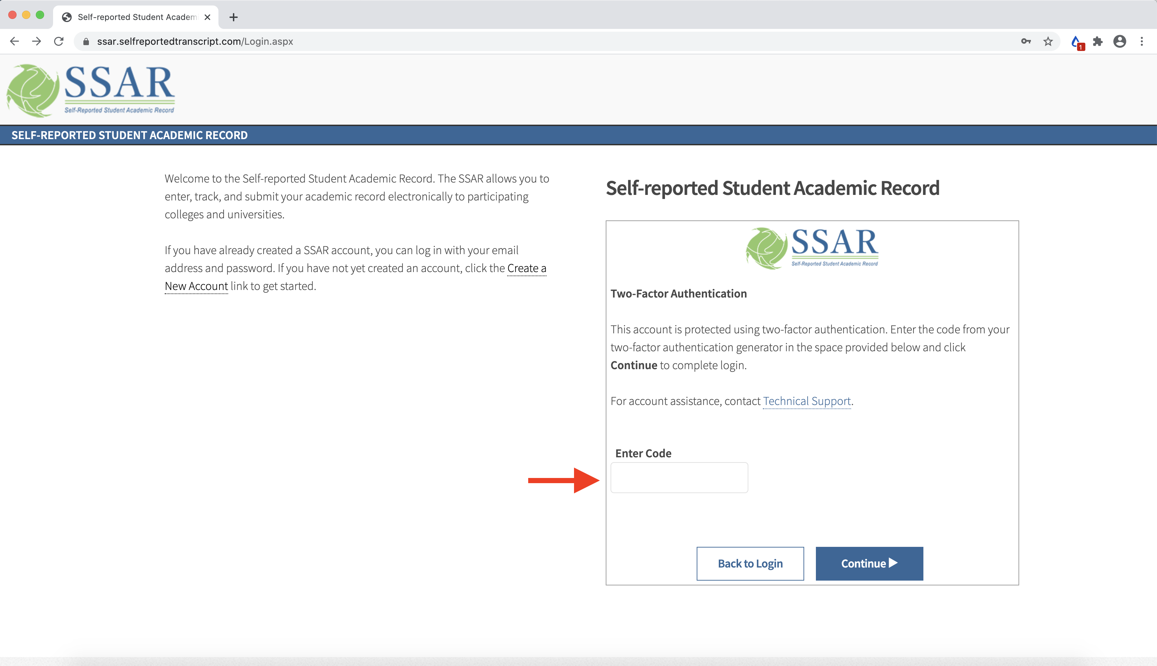Screen dimensions: 1157x666
Task: Click the Self-reported Student Academic Record page heading
Action: click(x=772, y=188)
